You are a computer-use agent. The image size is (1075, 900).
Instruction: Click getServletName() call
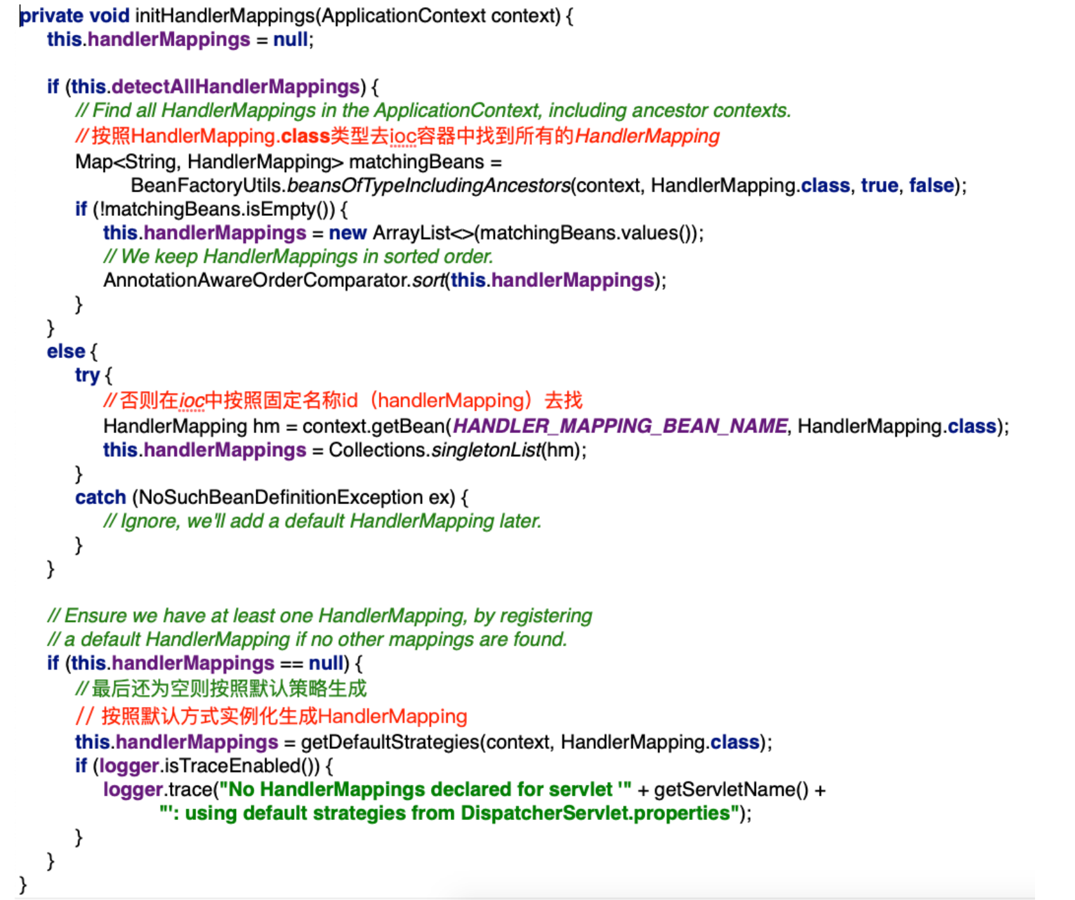point(731,790)
